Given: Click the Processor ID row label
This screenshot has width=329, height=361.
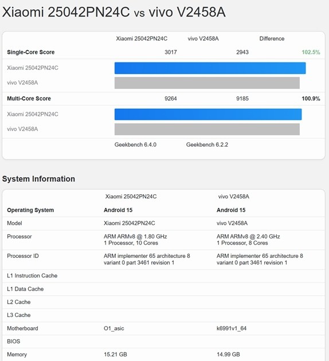Looking at the screenshot, I should point(23,256).
